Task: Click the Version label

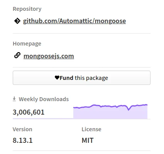Action: pyautogui.click(x=22, y=129)
